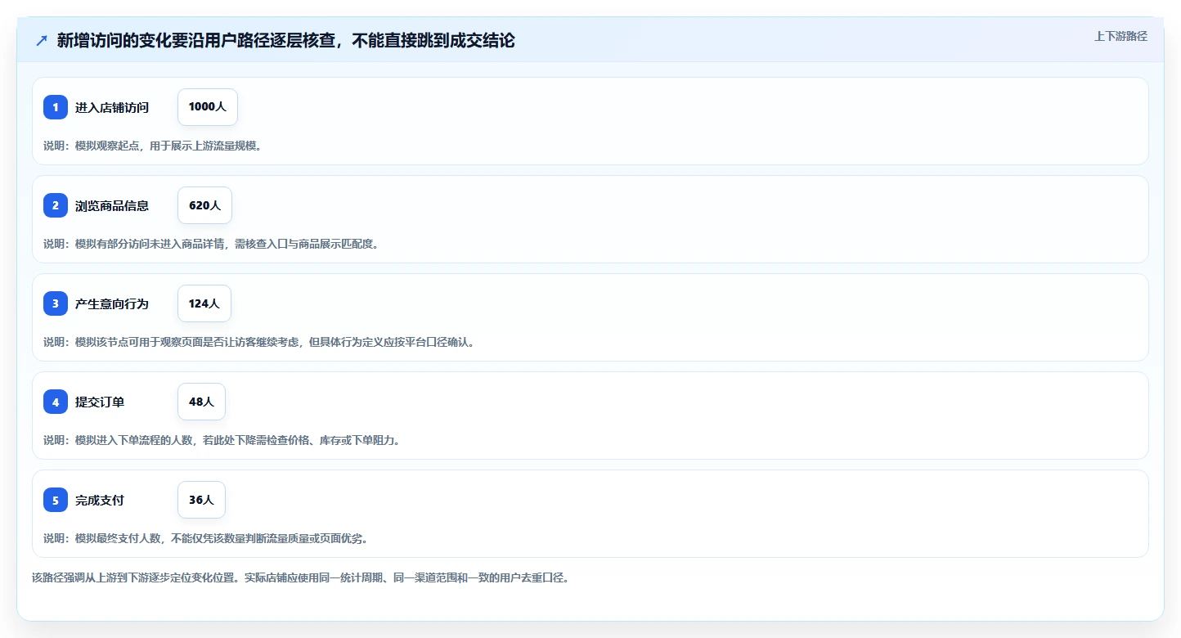Click the note about 未进入商品详情
Image resolution: width=1181 pixels, height=638 pixels.
click(x=211, y=244)
